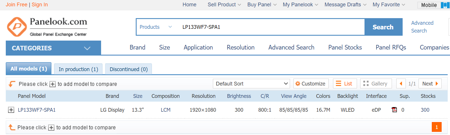Open Advanced Search link beside the Search button
Image resolution: width=450 pixels, height=135 pixels.
coord(422,27)
